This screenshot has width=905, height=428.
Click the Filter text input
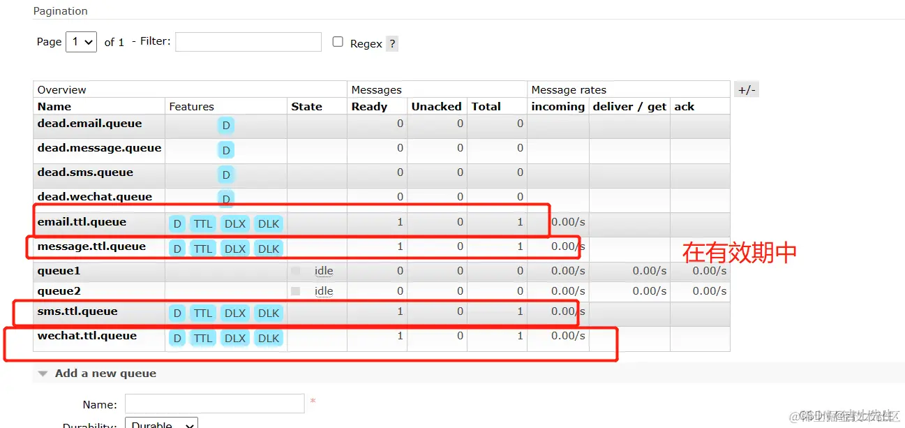tap(248, 42)
